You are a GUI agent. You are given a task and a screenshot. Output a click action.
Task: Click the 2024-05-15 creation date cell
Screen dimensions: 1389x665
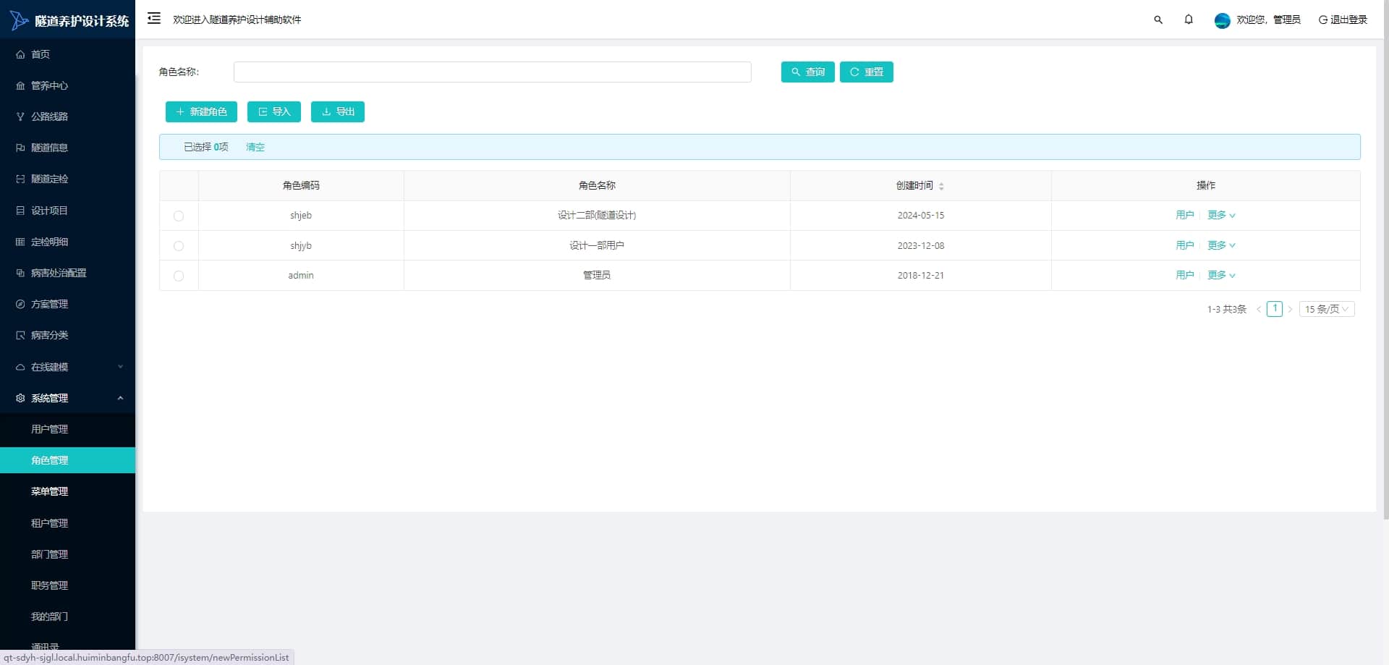921,216
